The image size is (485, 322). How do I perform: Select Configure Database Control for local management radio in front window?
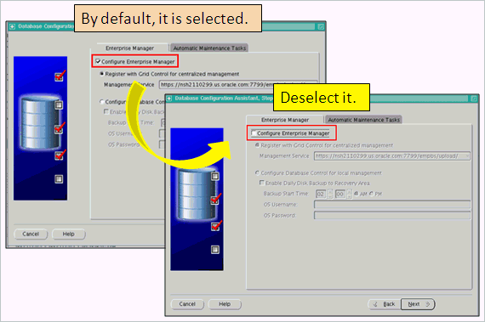(257, 172)
